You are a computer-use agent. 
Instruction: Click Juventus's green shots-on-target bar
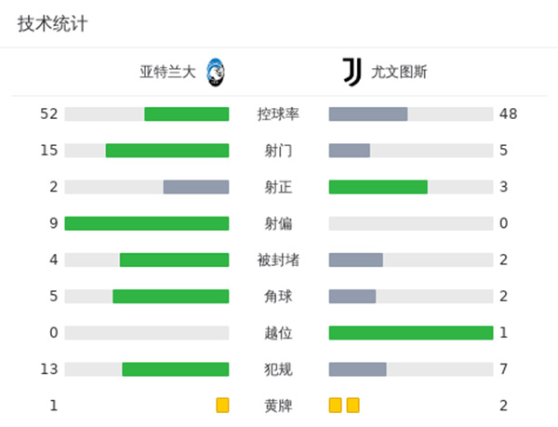click(x=378, y=187)
